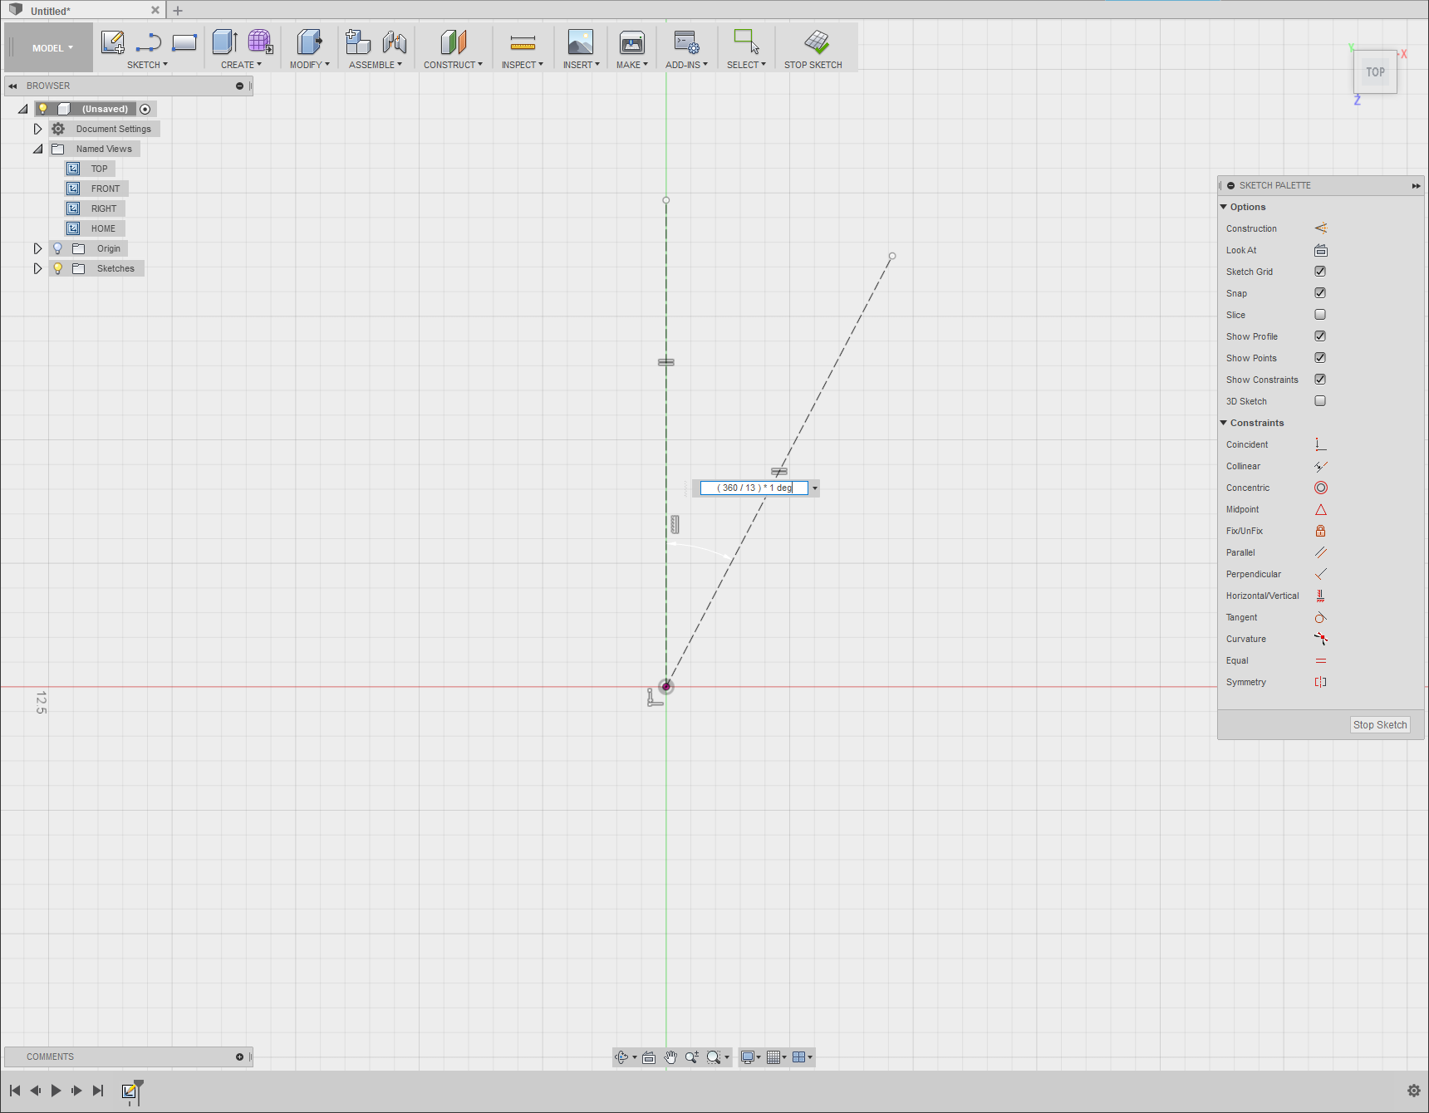This screenshot has width=1429, height=1113.
Task: Uncheck the Sketch Grid checkbox
Action: [x=1320, y=272]
